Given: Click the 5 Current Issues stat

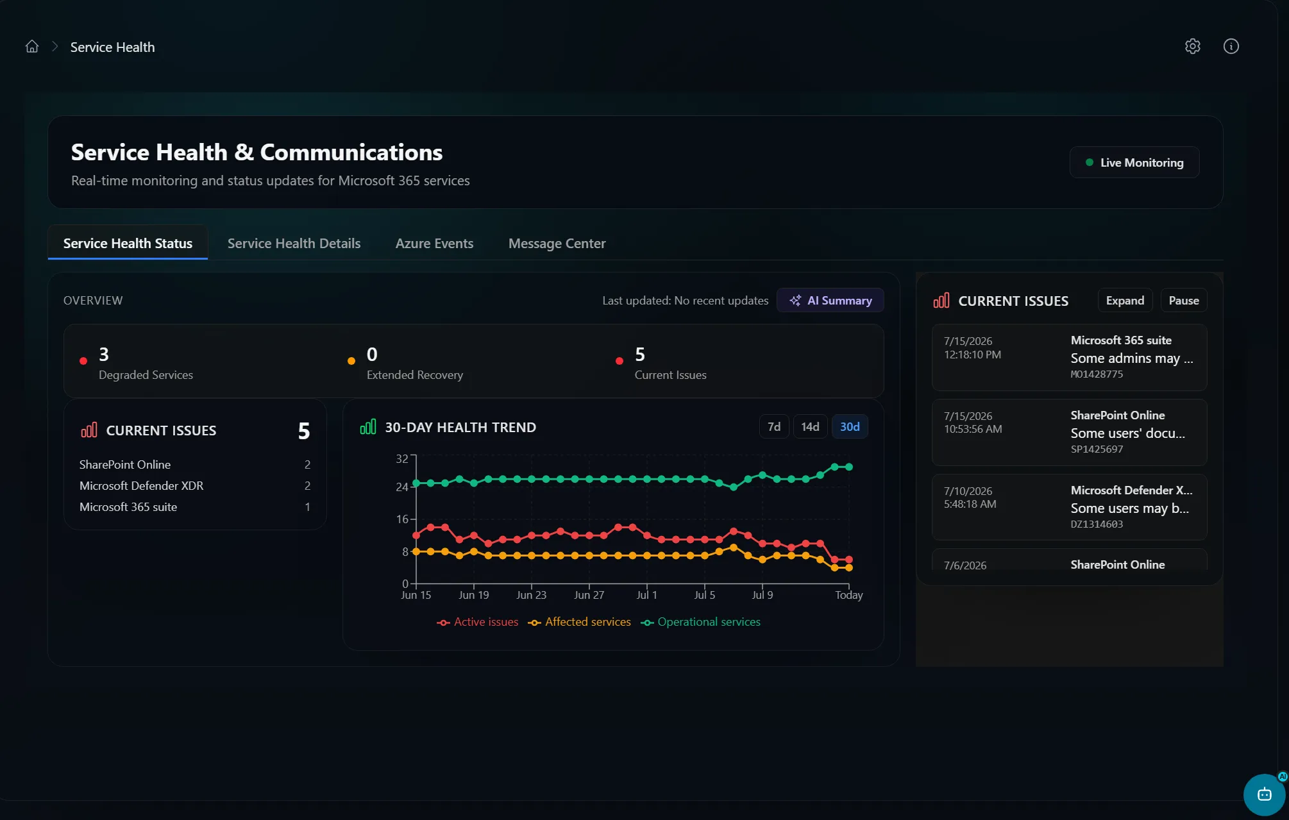Looking at the screenshot, I should click(x=670, y=363).
